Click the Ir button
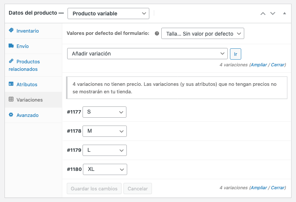Viewport: 296px width, 202px height. [x=235, y=54]
